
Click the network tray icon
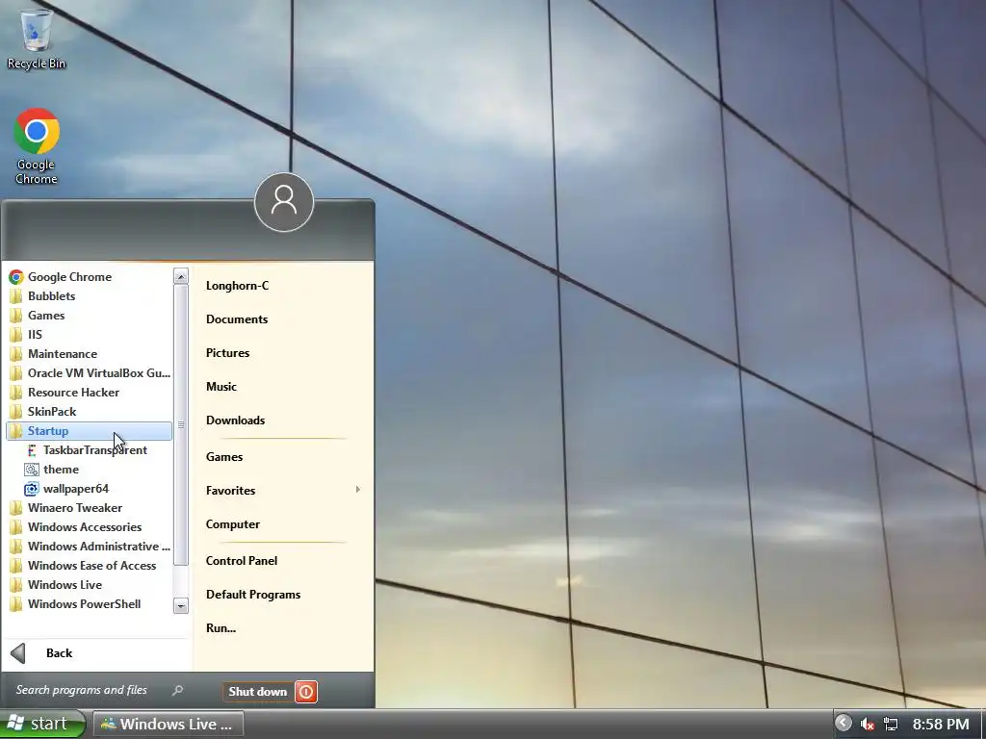point(891,725)
